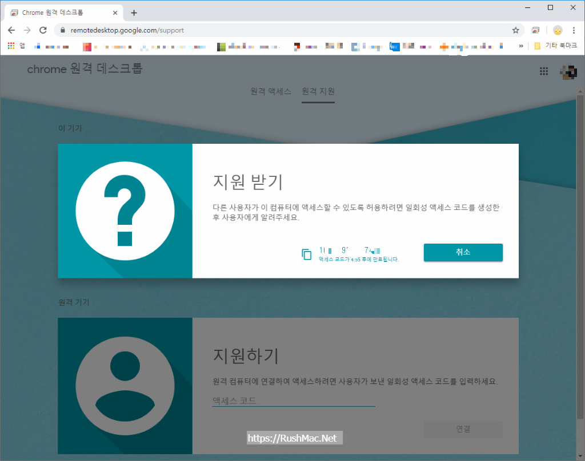The width and height of the screenshot is (585, 461).
Task: Select the 원격 지원 tab
Action: [318, 91]
